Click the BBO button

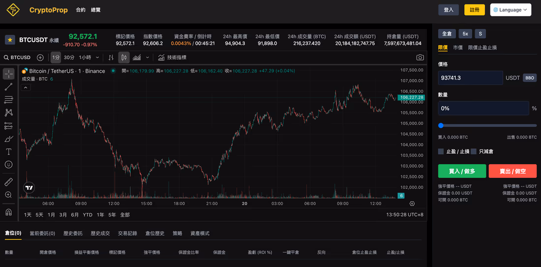point(530,78)
